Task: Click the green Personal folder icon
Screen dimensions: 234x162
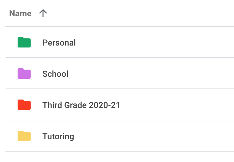Action: (24, 43)
